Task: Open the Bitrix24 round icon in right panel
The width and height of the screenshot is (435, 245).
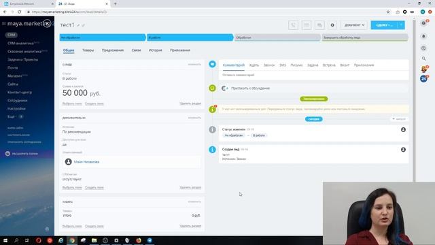Action: pyautogui.click(x=423, y=79)
